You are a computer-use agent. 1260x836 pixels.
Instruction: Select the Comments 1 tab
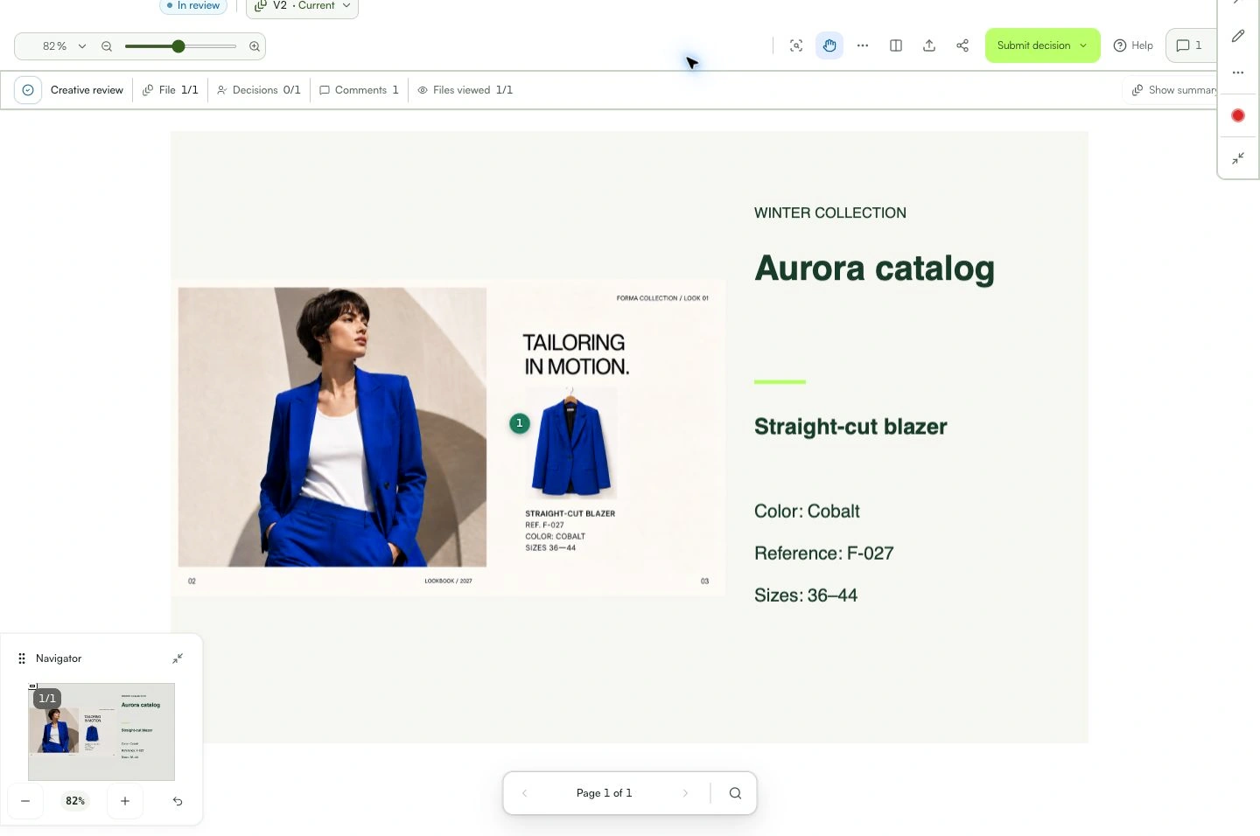(359, 90)
